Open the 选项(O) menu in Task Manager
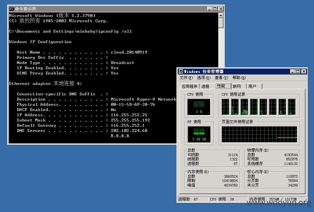Viewport: 314px width, 212px height. click(x=204, y=78)
